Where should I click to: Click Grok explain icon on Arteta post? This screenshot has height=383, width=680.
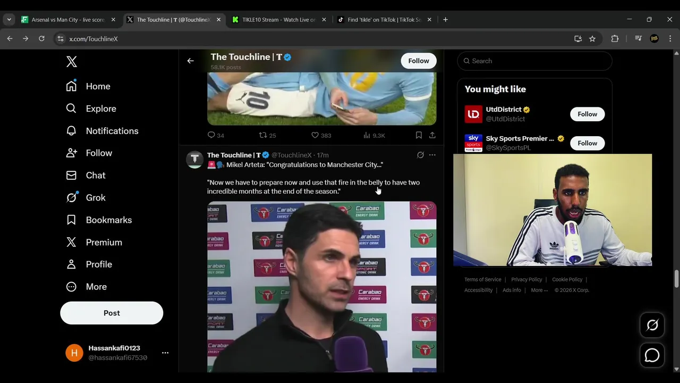[x=420, y=155]
